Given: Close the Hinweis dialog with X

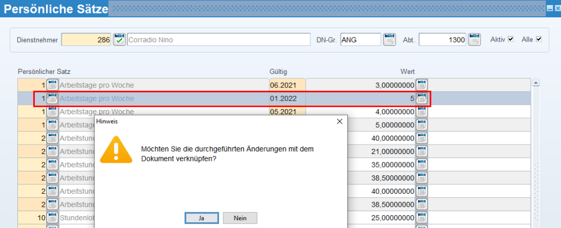Looking at the screenshot, I should (339, 121).
